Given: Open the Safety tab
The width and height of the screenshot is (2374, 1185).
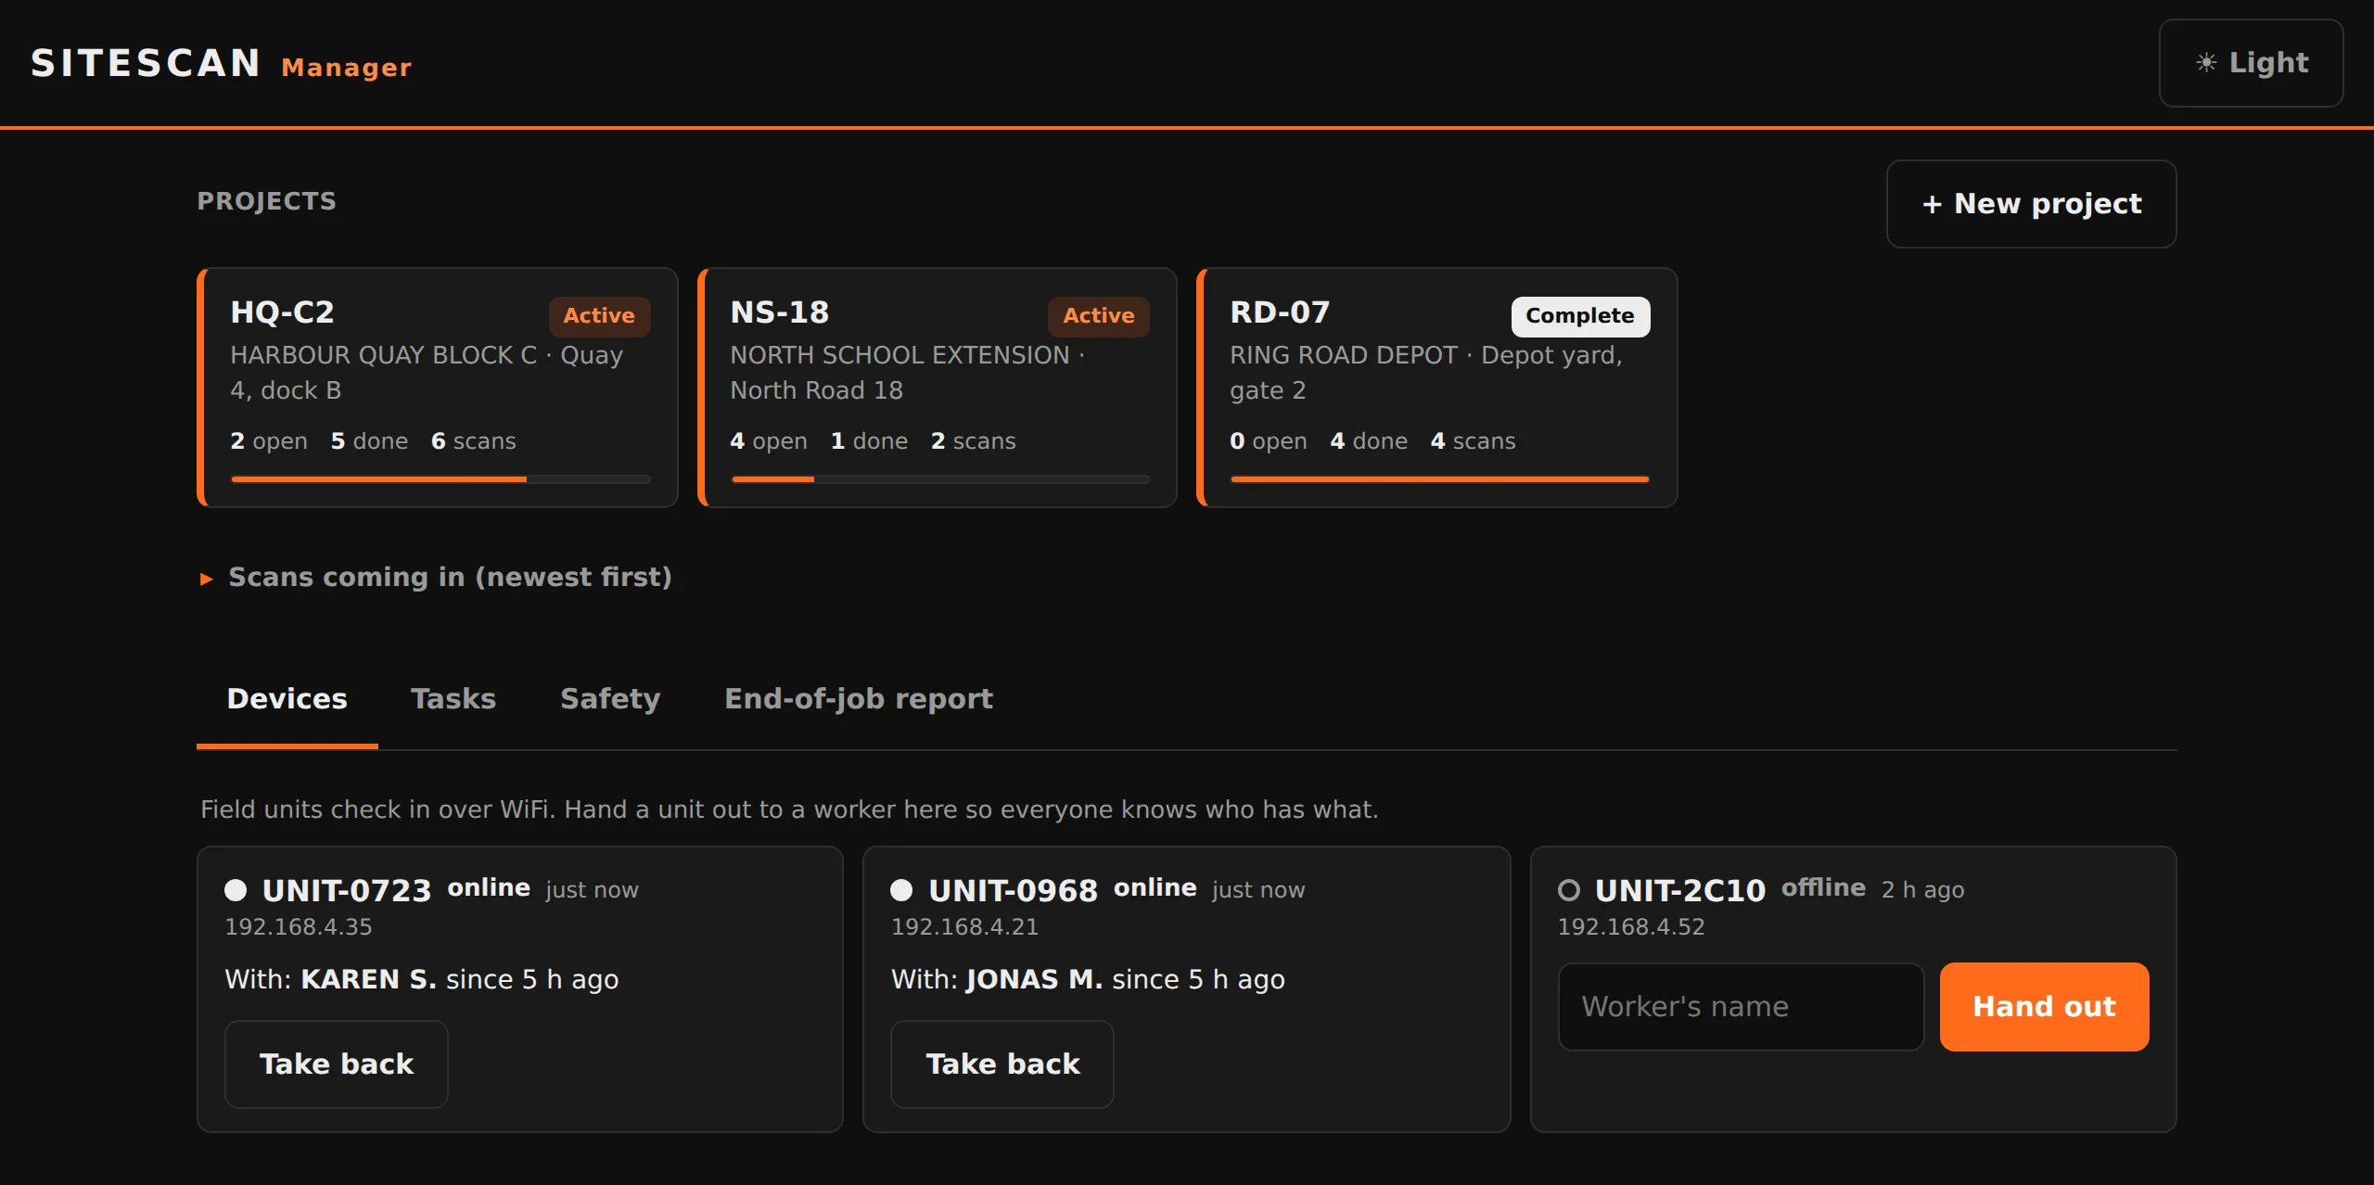Looking at the screenshot, I should (x=610, y=699).
